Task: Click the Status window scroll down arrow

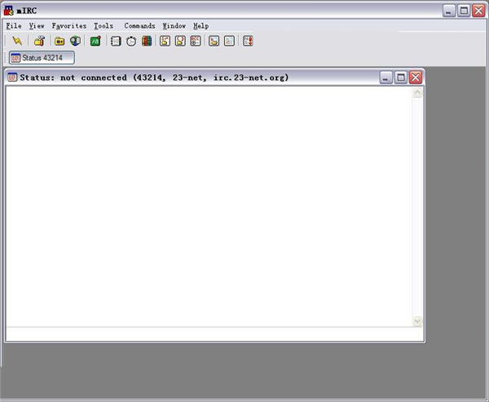Action: 418,322
